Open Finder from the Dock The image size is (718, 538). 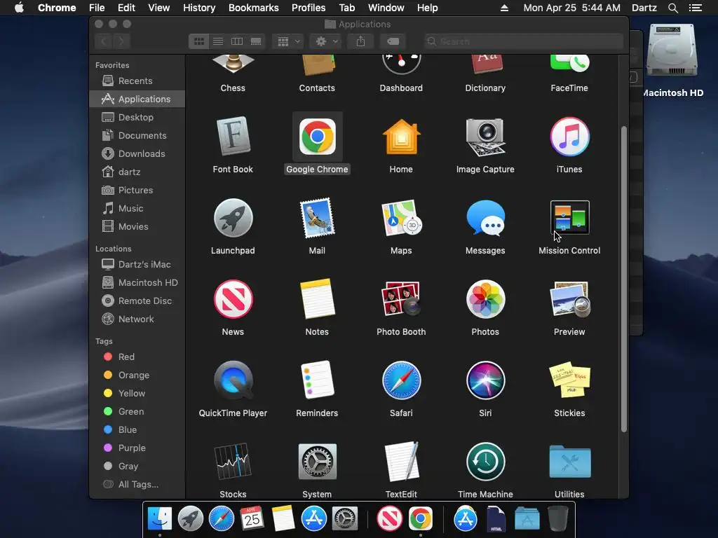[160, 518]
